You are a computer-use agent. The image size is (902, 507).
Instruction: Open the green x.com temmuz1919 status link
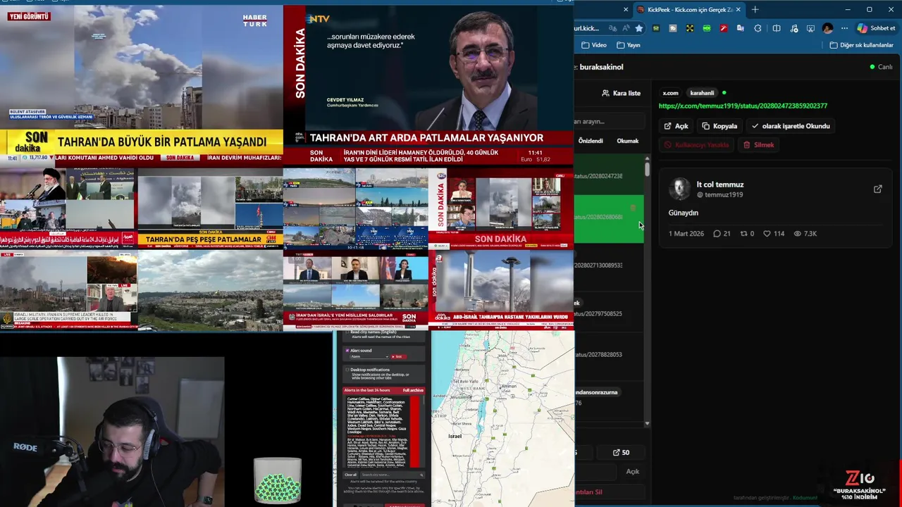pyautogui.click(x=743, y=106)
